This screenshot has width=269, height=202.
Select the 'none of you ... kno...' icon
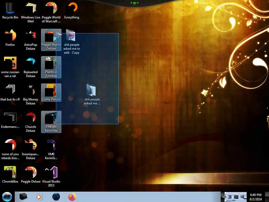tap(10, 149)
